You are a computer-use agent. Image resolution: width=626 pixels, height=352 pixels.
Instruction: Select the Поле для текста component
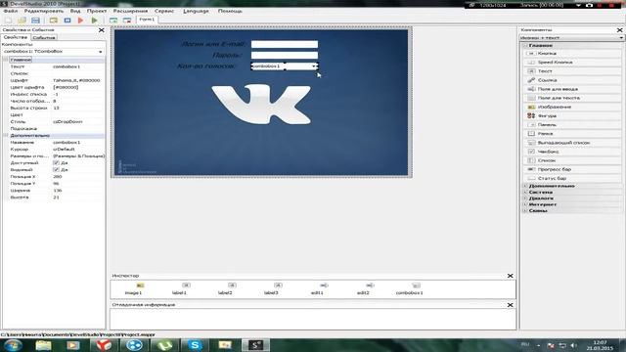[572, 98]
